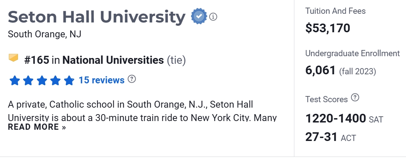Click the 1220-1400 SAT score range
Viewport: 406px width, 158px height.
[x=336, y=118]
